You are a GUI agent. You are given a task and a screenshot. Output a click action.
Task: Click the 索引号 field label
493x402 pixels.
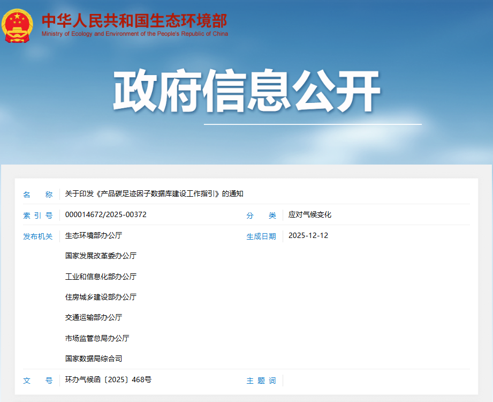[x=38, y=215]
